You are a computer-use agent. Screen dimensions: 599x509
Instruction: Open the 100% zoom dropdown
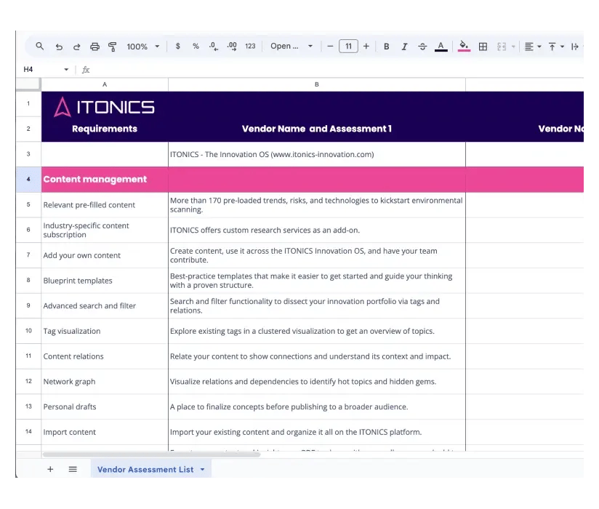point(143,47)
